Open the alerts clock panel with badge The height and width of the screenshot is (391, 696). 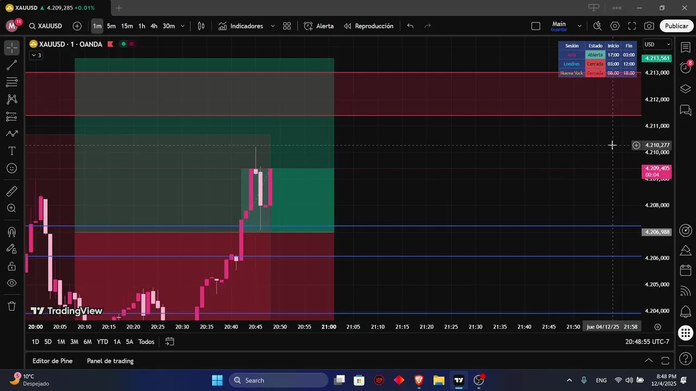coord(686,68)
